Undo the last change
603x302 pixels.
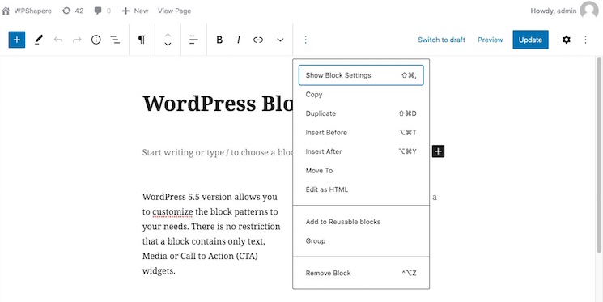[58, 40]
